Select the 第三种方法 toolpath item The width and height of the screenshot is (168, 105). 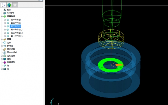coord(16,26)
